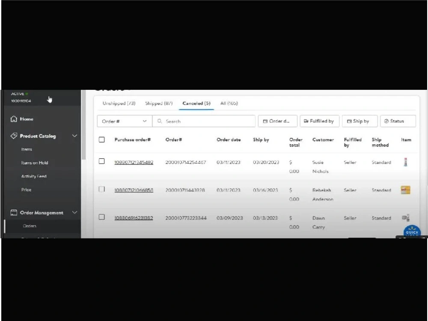This screenshot has height=321, width=428.
Task: Switch to the All (165) tab
Action: click(x=229, y=103)
